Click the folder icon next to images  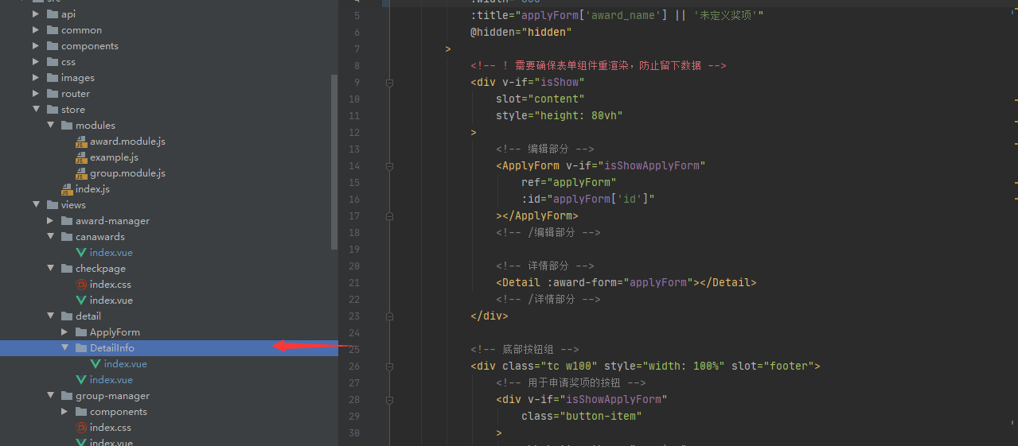click(x=53, y=78)
